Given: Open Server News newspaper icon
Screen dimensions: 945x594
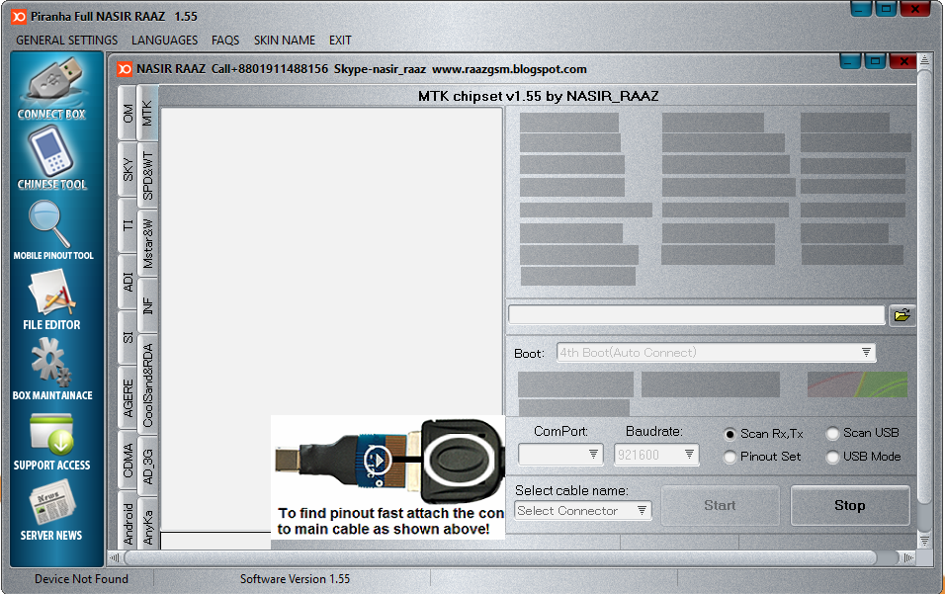Looking at the screenshot, I should [51, 504].
